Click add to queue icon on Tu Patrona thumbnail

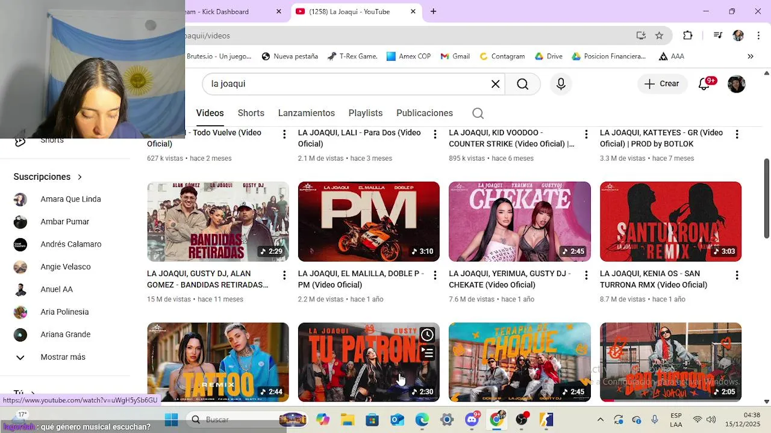427,353
